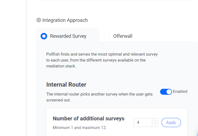Select the Offerwall radio button

(x=107, y=36)
